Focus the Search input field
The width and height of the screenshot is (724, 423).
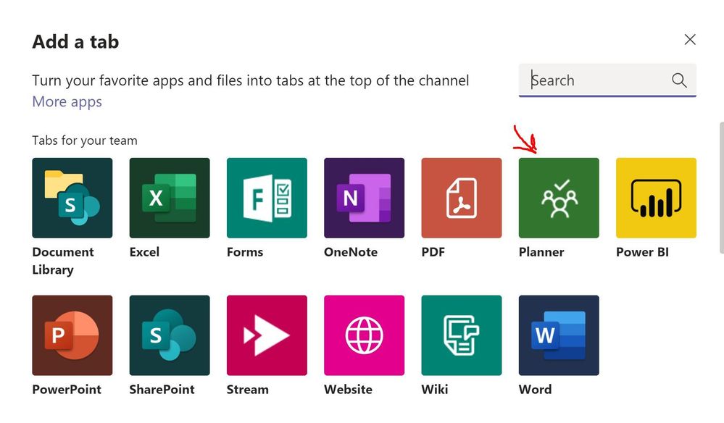[x=607, y=80]
